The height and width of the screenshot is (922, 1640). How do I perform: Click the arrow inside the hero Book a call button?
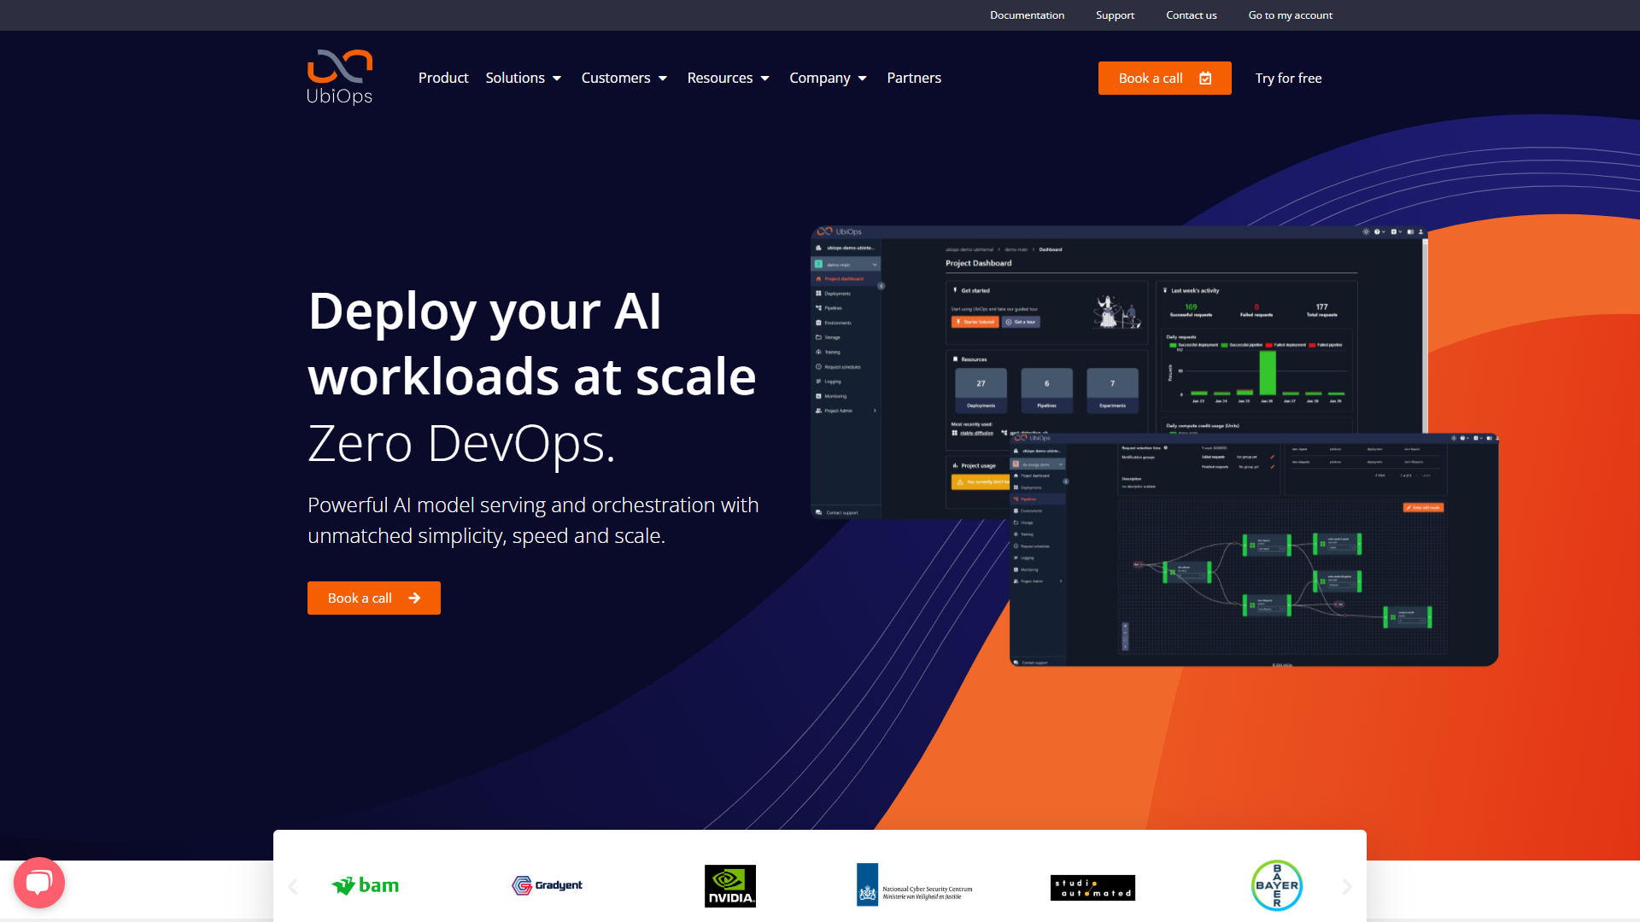click(413, 598)
